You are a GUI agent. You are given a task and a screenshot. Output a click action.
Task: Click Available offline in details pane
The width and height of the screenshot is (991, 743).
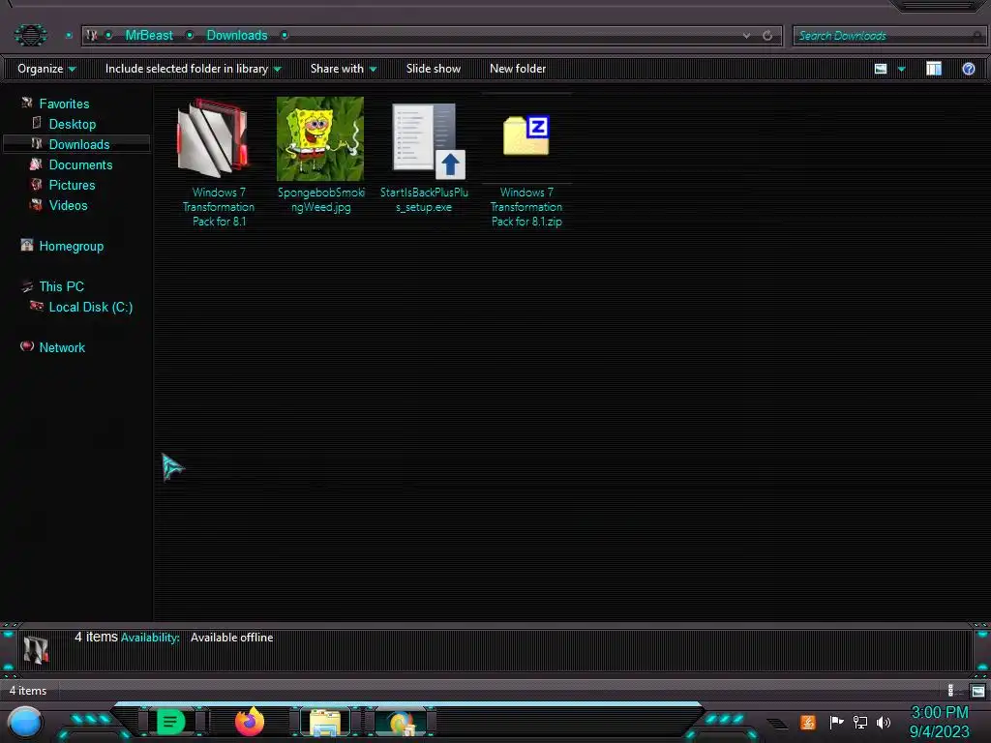(232, 638)
